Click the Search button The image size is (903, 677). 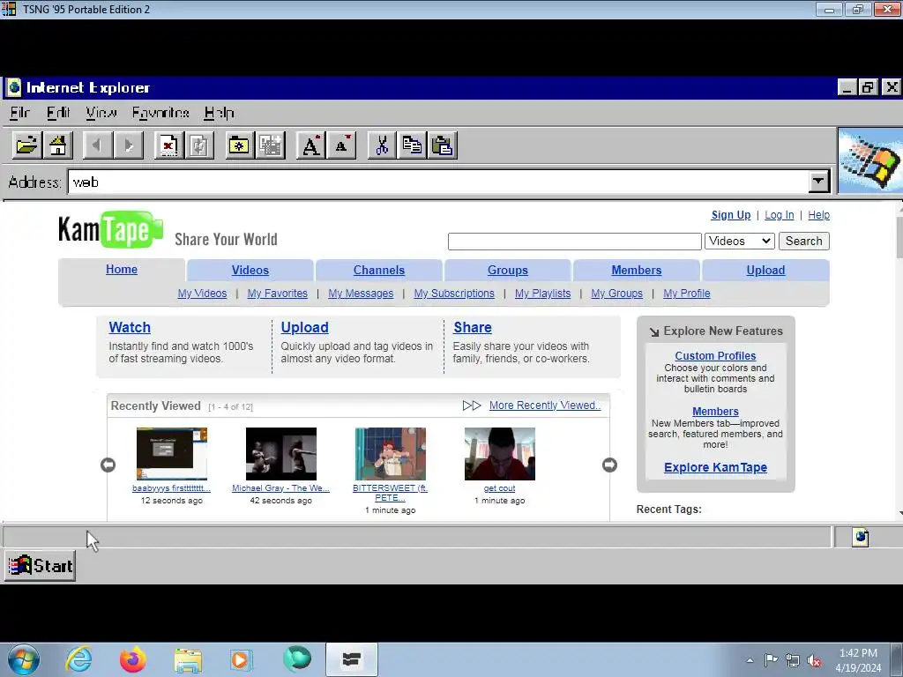pyautogui.click(x=804, y=242)
